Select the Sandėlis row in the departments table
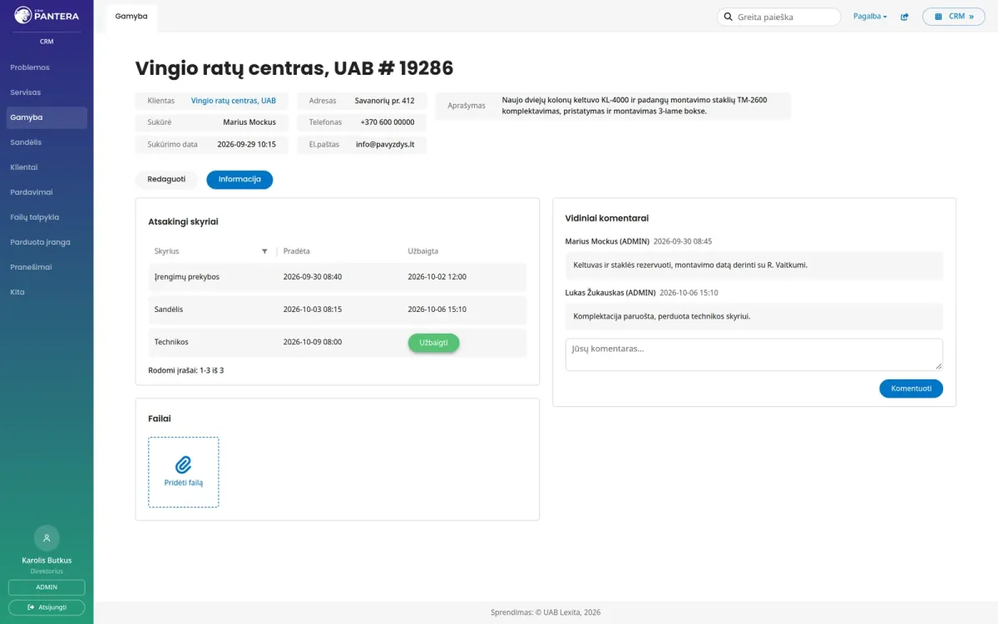The width and height of the screenshot is (998, 624). 338,310
